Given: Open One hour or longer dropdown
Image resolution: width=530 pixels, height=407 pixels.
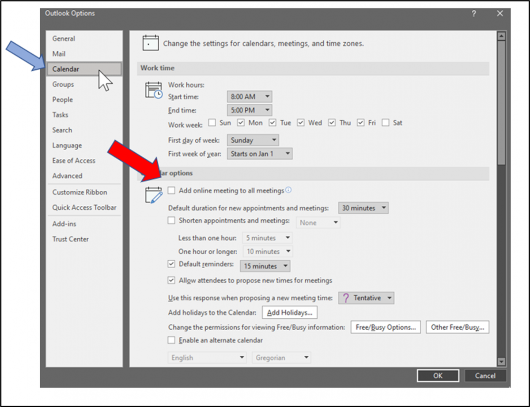Looking at the screenshot, I should (268, 252).
